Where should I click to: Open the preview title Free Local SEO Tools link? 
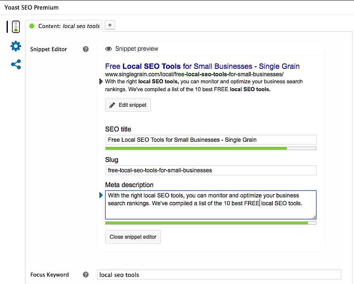(202, 66)
